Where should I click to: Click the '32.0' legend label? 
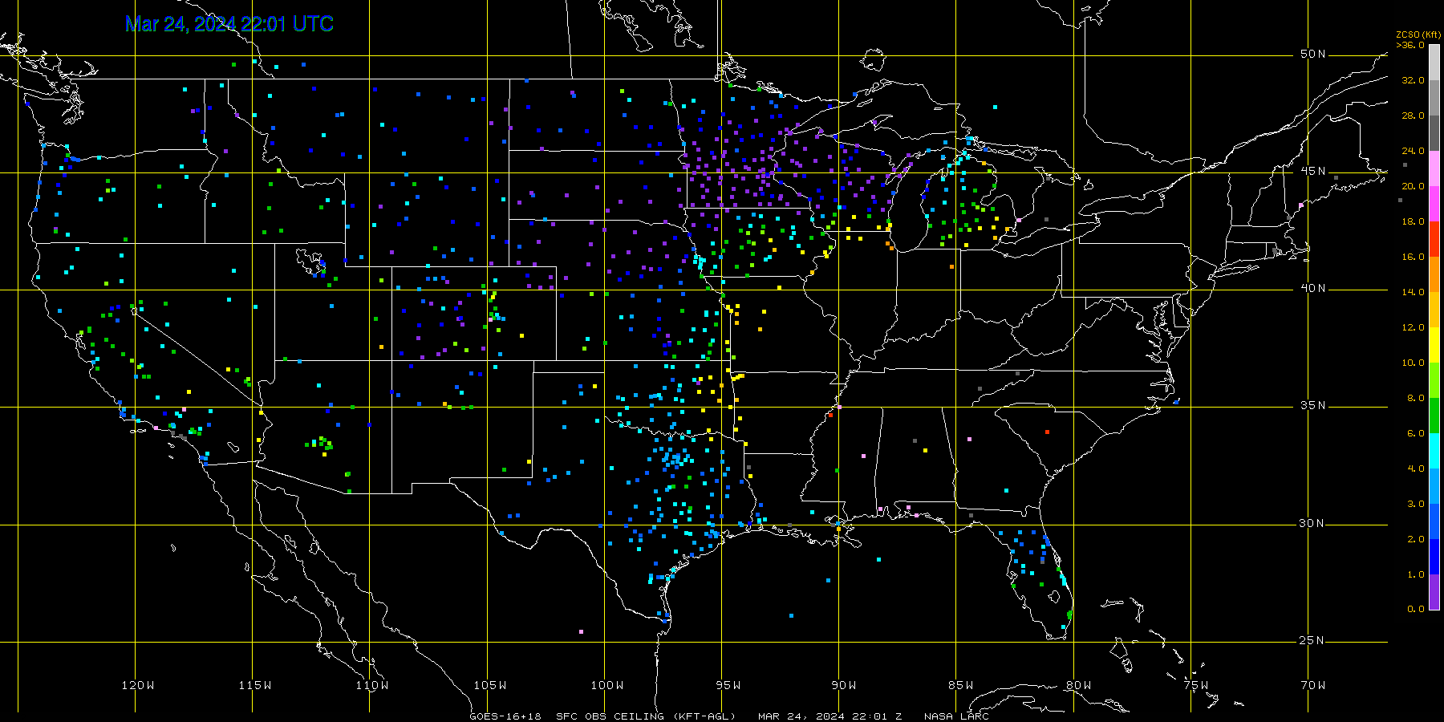click(1413, 80)
